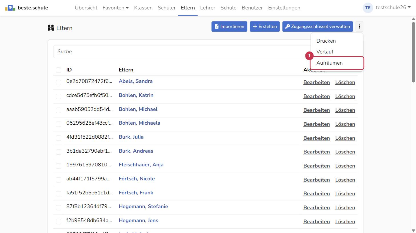The image size is (416, 233).
Task: Click the TE user avatar
Action: pos(368,8)
